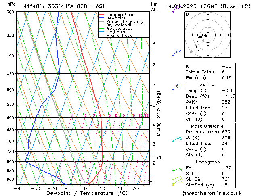254x196 pixels.
Task: Click the K index value '−52'
Action: (227, 66)
